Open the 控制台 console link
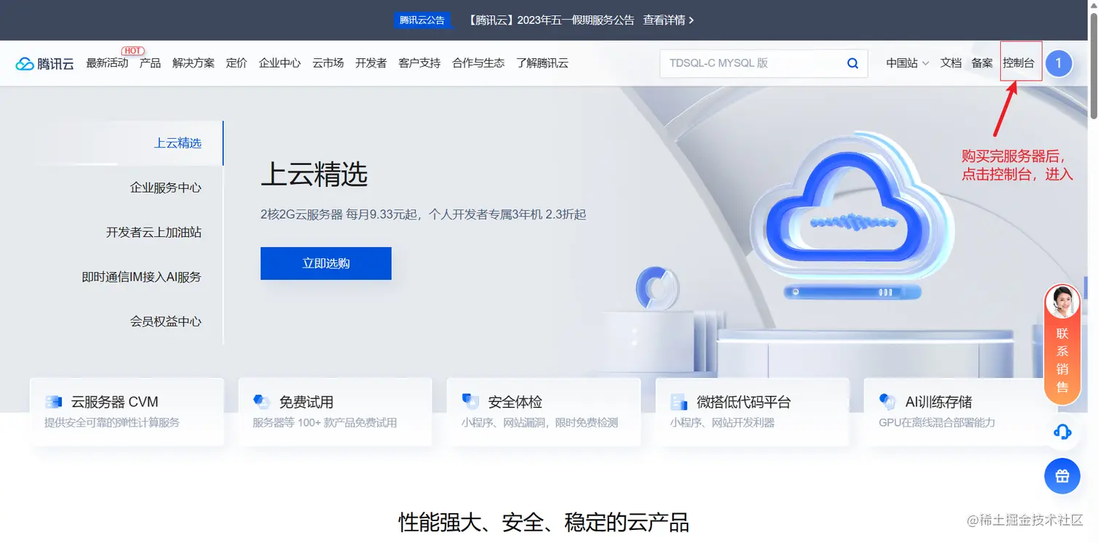 coord(1018,63)
